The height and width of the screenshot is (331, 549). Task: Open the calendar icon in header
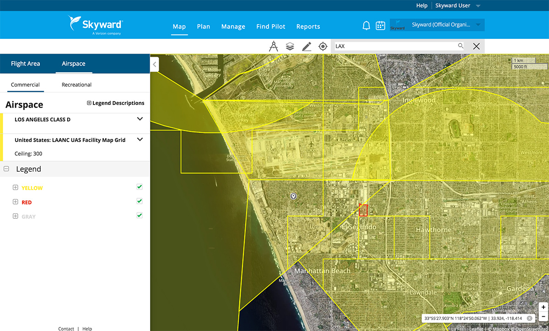(380, 26)
